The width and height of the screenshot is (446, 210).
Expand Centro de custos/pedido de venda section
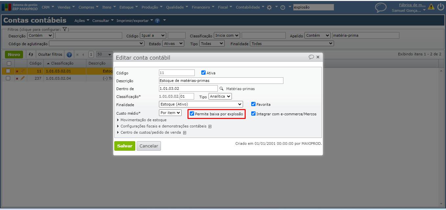[x=149, y=132]
